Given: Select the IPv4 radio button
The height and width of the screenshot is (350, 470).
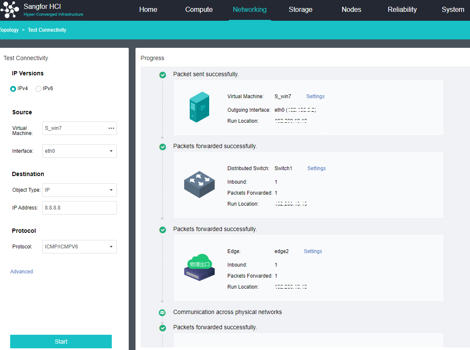Looking at the screenshot, I should 13,89.
